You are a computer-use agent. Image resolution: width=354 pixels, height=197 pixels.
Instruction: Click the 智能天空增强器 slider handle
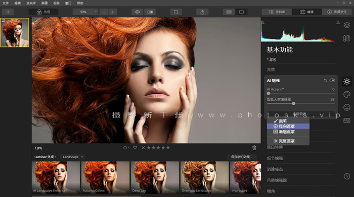[293, 103]
